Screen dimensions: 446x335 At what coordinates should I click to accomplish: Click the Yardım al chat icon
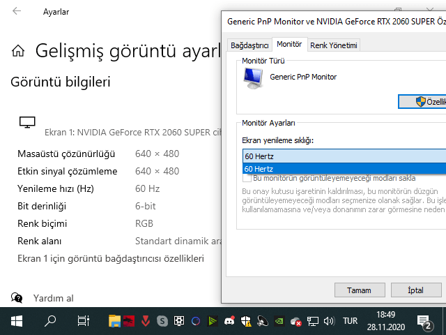(17, 298)
